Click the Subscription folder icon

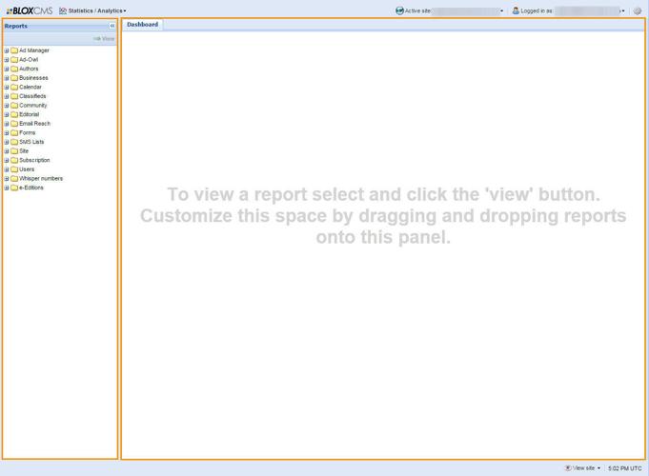(14, 160)
